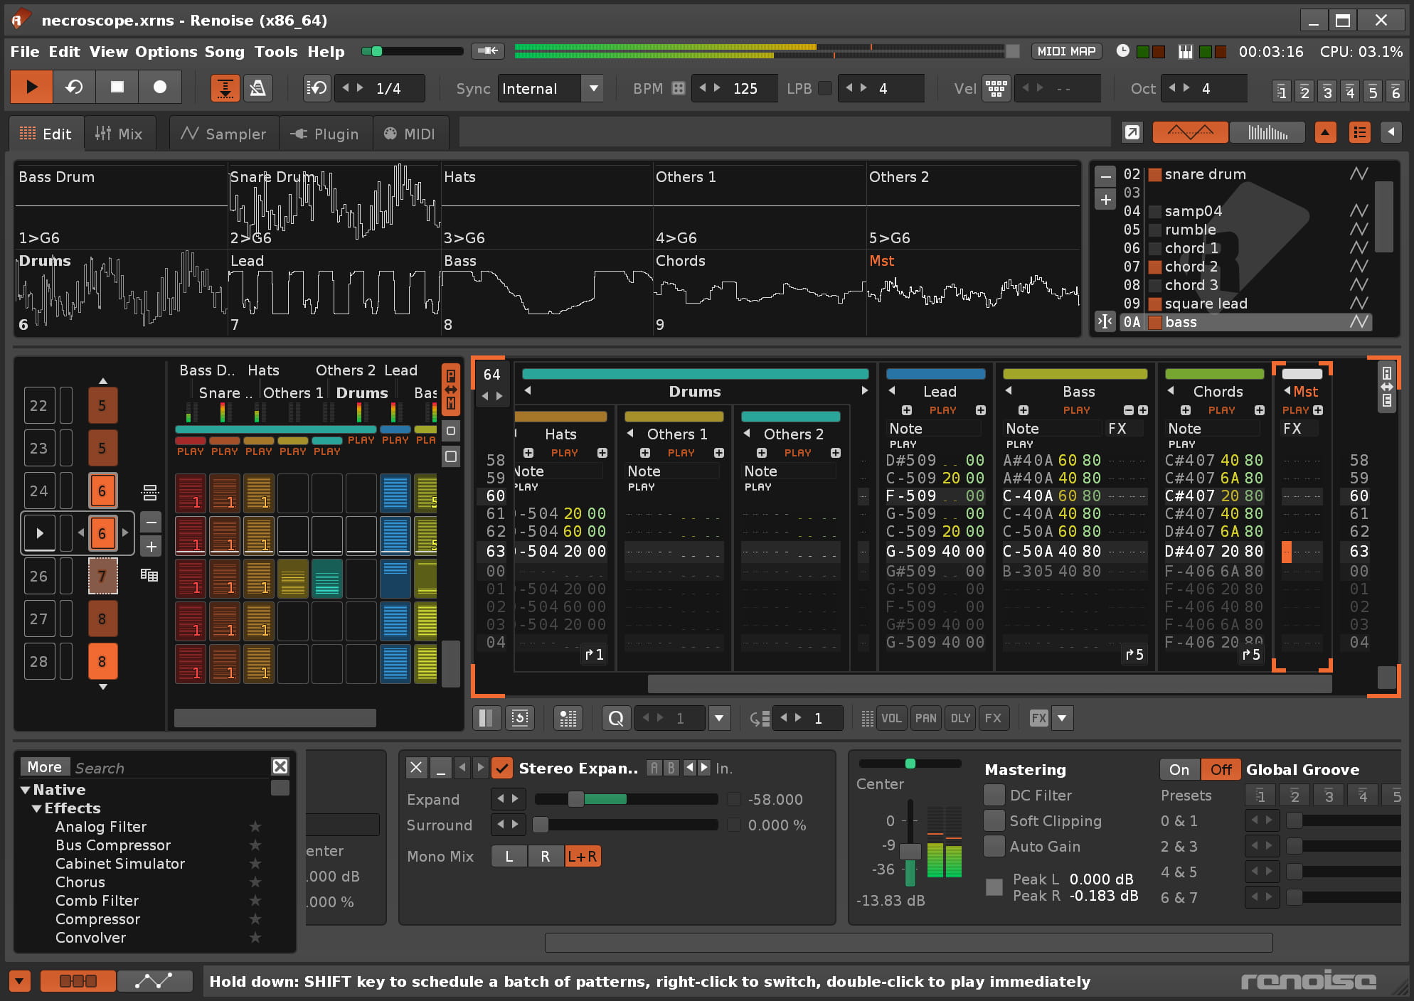Toggle PLAY mute on the Hats track

pos(564,453)
